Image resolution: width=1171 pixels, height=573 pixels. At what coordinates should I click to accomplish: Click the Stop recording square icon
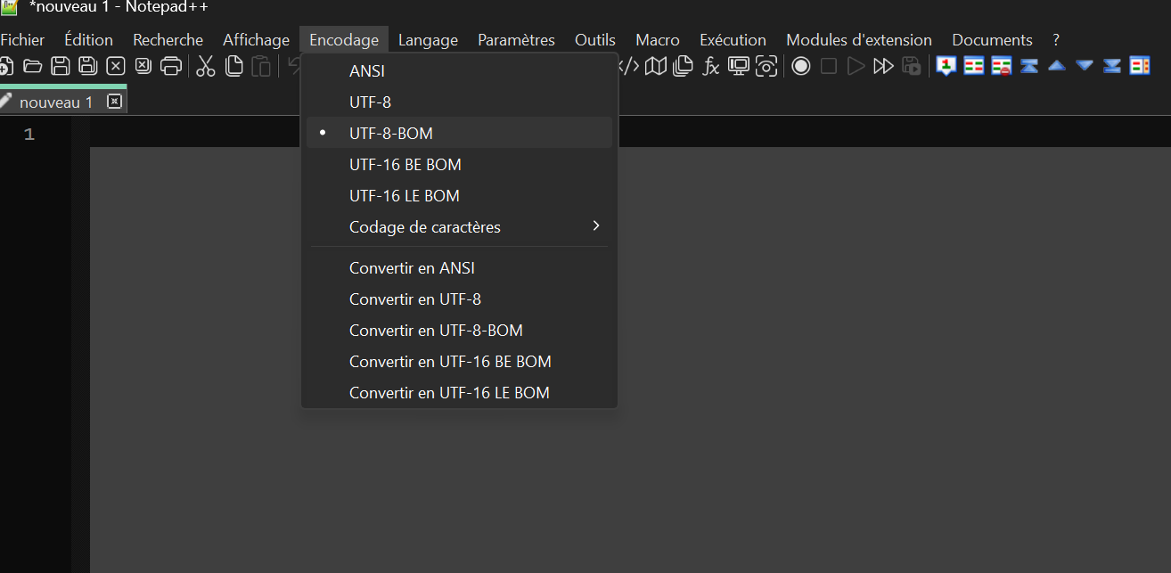click(829, 66)
